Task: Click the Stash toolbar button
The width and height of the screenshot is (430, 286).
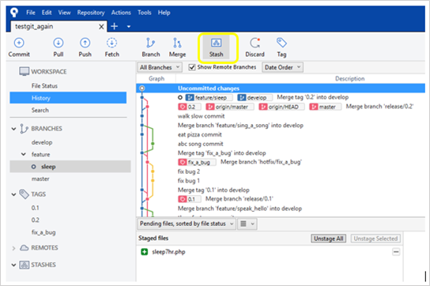Action: [x=217, y=47]
